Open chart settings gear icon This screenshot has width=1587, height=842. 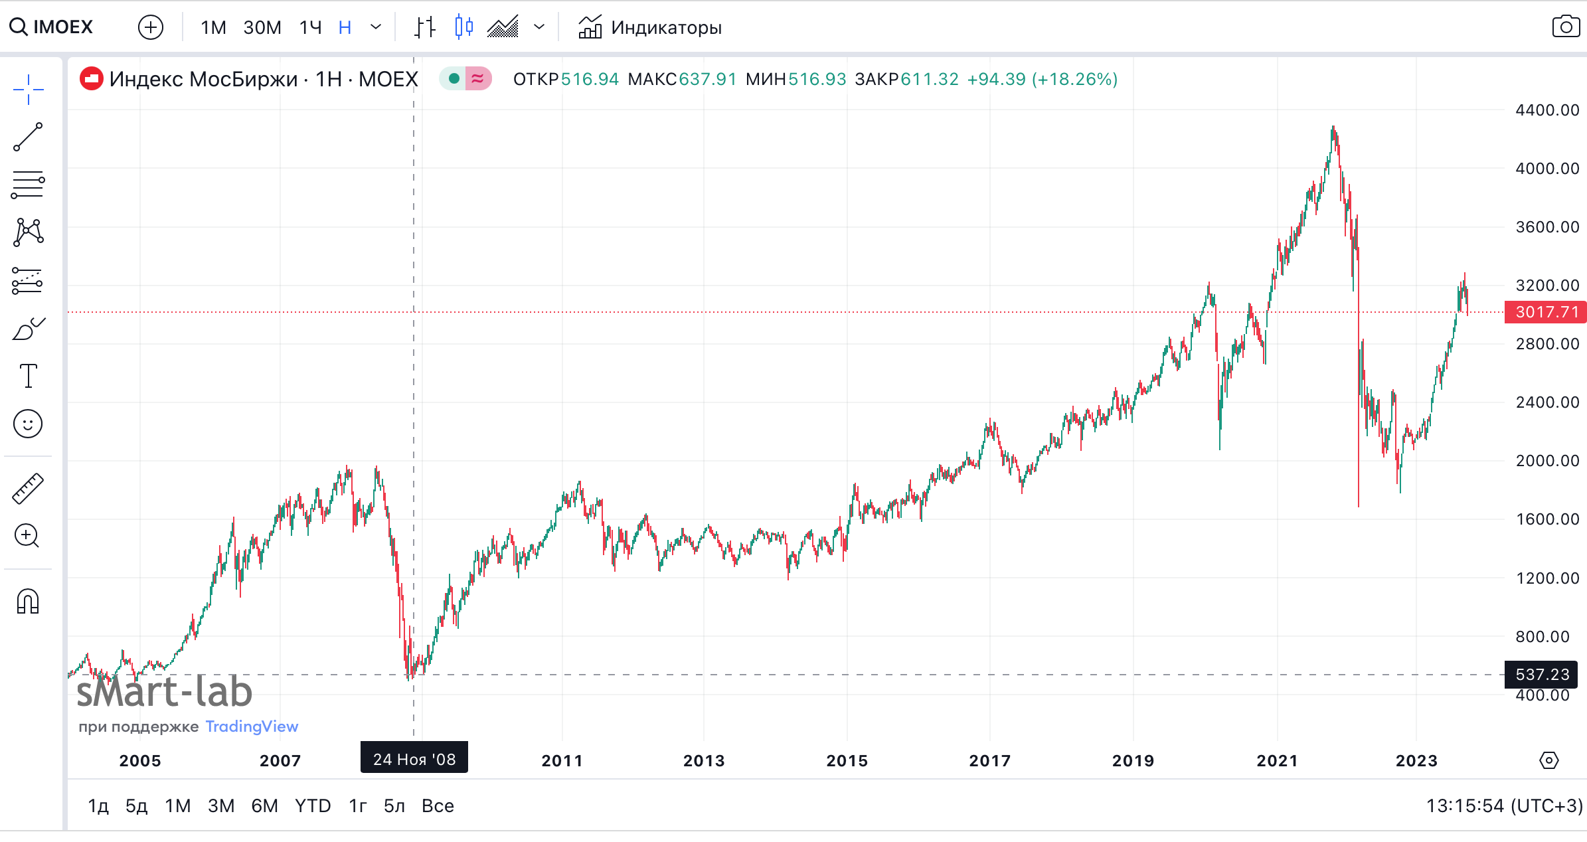pos(1549,760)
